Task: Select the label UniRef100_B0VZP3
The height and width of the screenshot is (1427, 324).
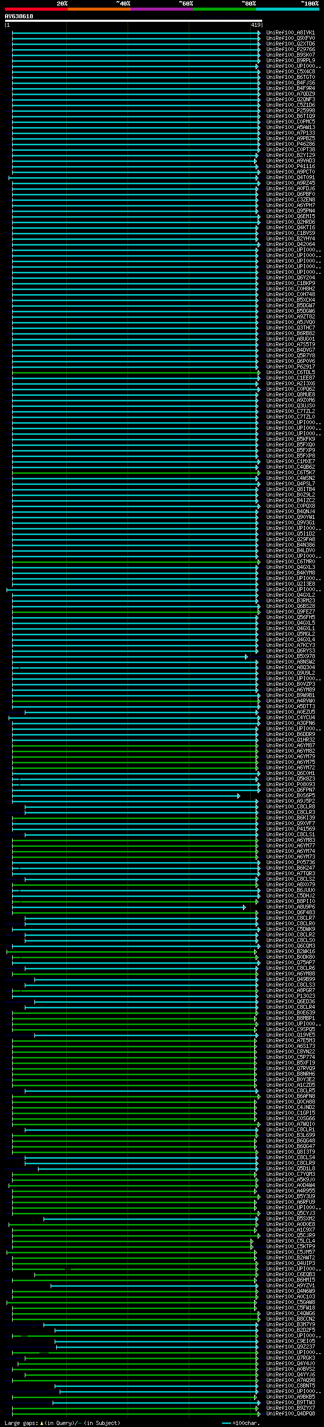Action: click(x=290, y=684)
